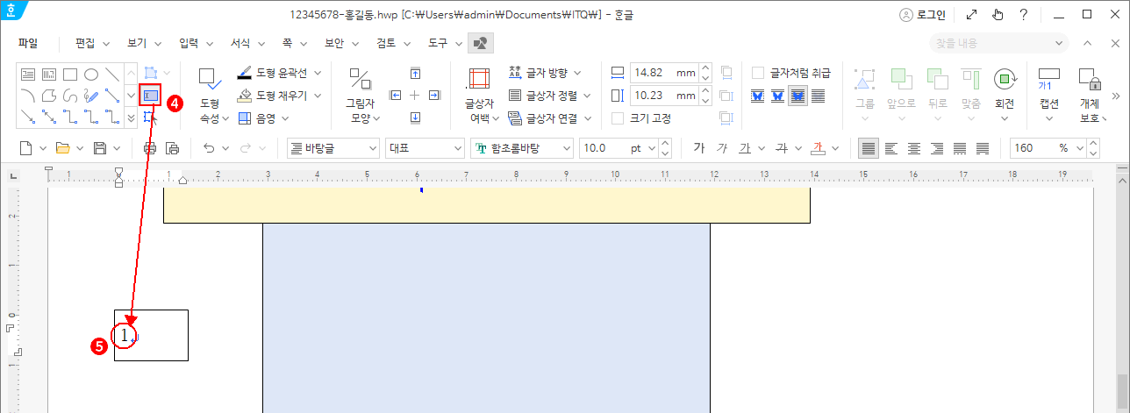Screen dimensions: 1130x413
Task: Toggle 크기 고정 fixed size checkbox
Action: (618, 117)
